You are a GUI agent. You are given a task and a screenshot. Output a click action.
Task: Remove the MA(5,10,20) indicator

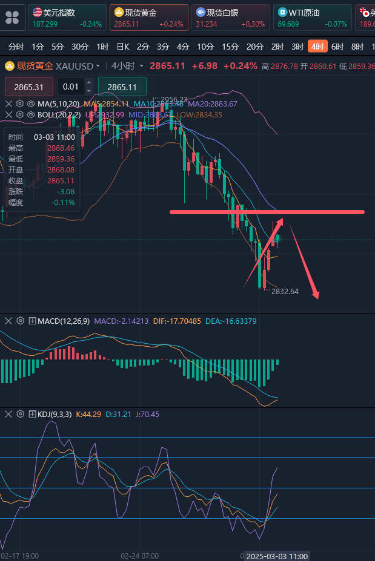[x=9, y=103]
